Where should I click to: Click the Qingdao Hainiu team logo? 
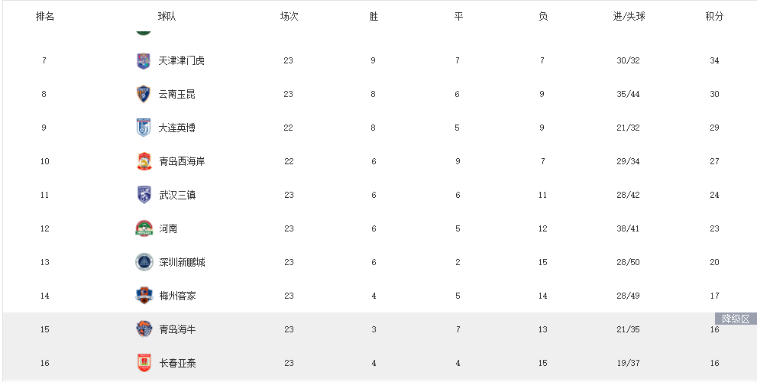click(x=144, y=329)
